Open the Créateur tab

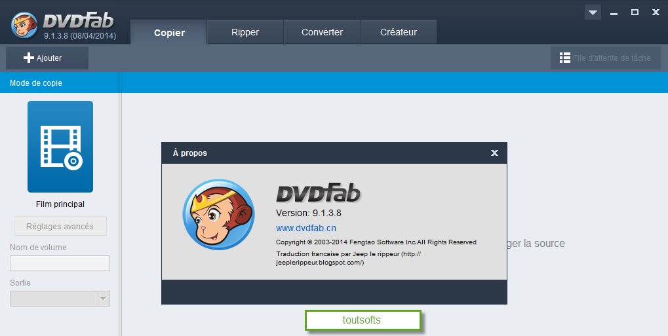(x=399, y=32)
